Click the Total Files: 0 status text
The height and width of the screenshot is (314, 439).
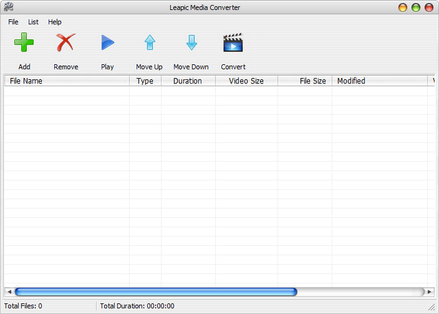[x=23, y=306]
